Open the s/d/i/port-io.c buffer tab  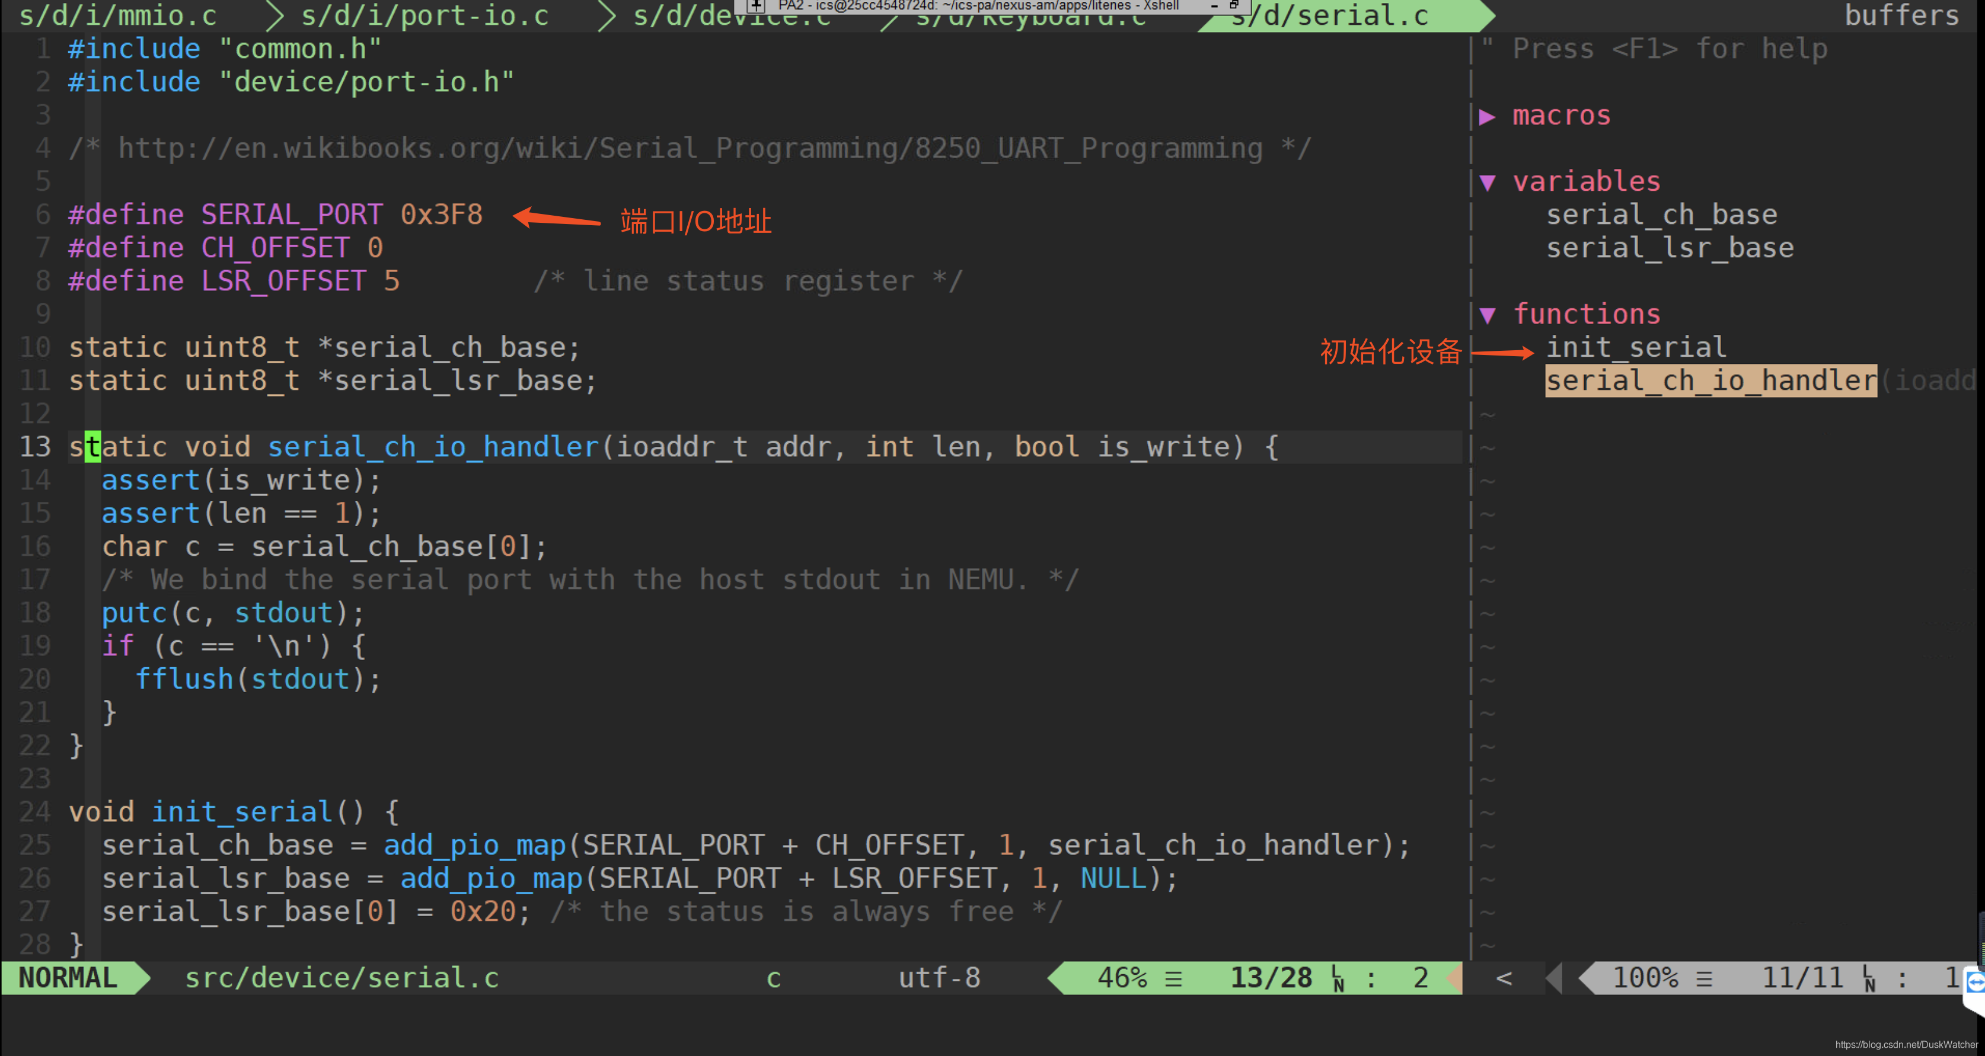(x=425, y=15)
